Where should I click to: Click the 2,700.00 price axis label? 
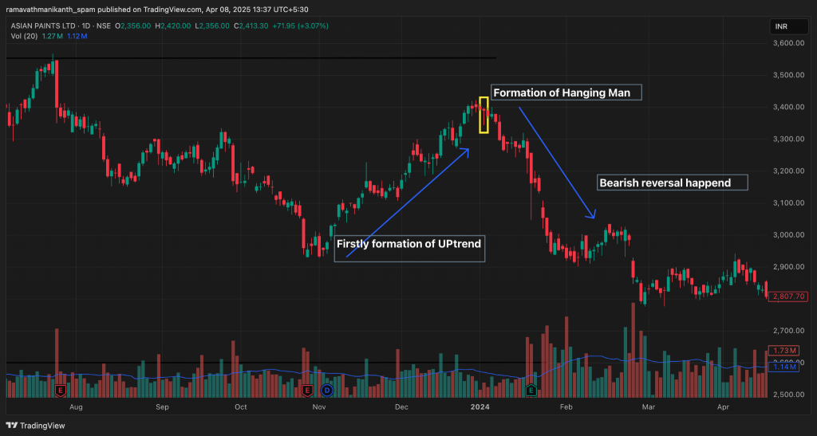point(788,330)
